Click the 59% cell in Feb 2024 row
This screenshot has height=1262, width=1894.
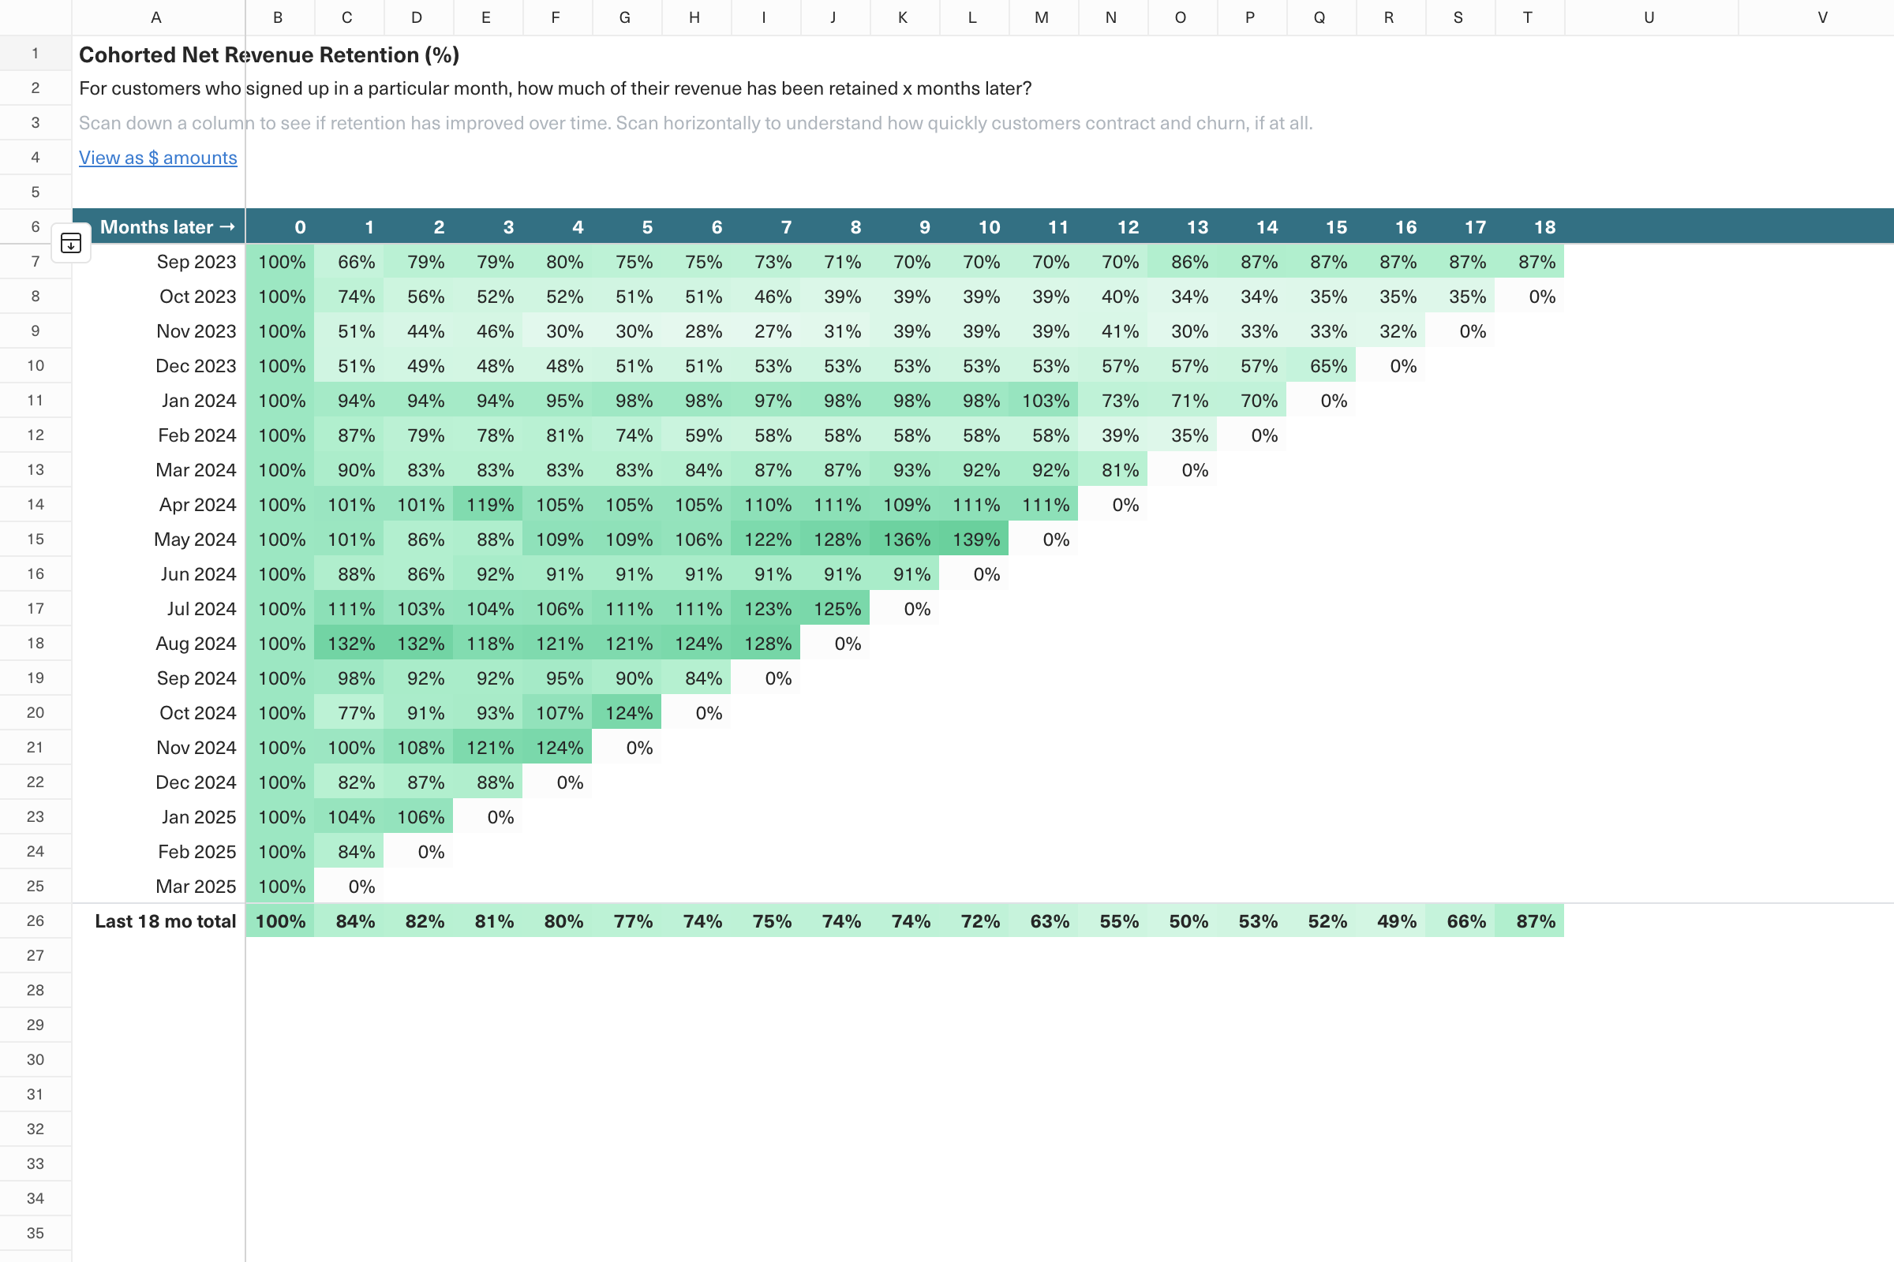point(698,435)
